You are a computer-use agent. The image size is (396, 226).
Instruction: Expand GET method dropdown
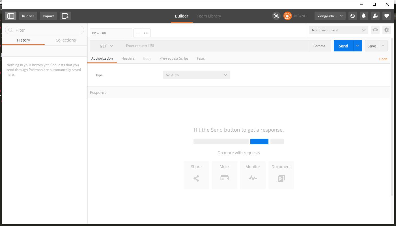(106, 46)
